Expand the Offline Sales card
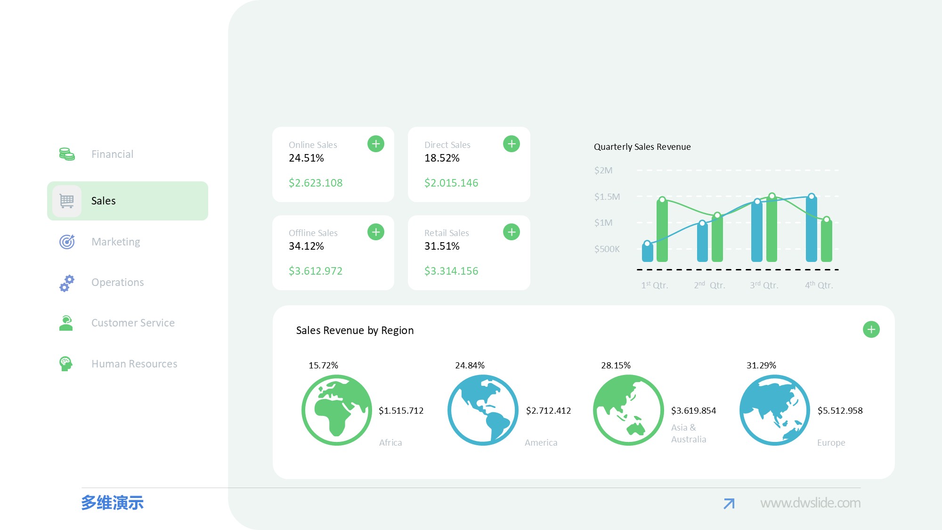This screenshot has width=942, height=530. click(x=376, y=232)
